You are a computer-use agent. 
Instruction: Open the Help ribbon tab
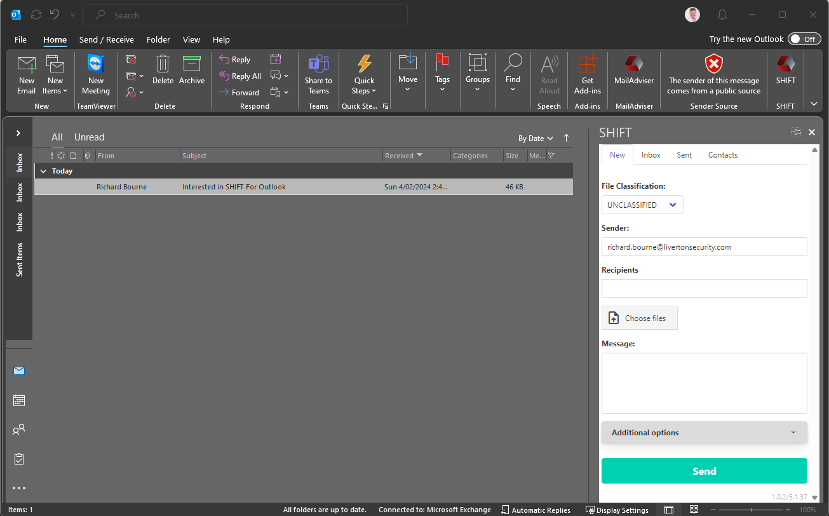221,39
